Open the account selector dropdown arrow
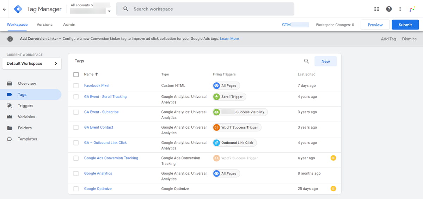The width and height of the screenshot is (423, 199). (x=109, y=11)
